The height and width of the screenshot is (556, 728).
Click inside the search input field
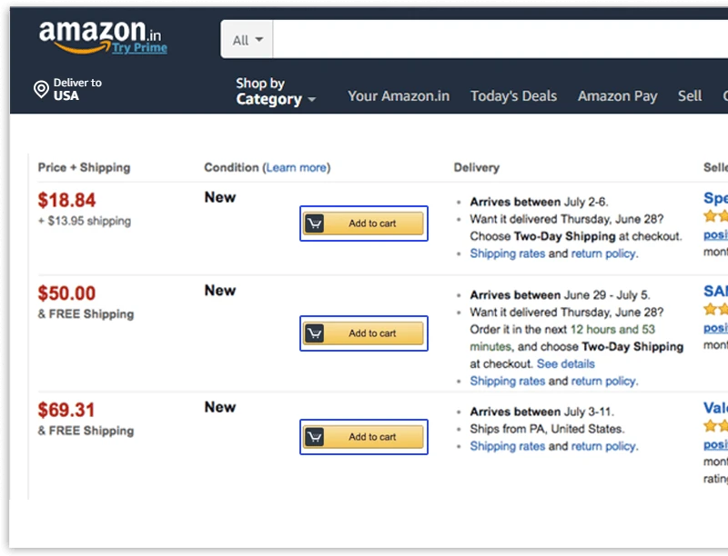click(x=500, y=39)
